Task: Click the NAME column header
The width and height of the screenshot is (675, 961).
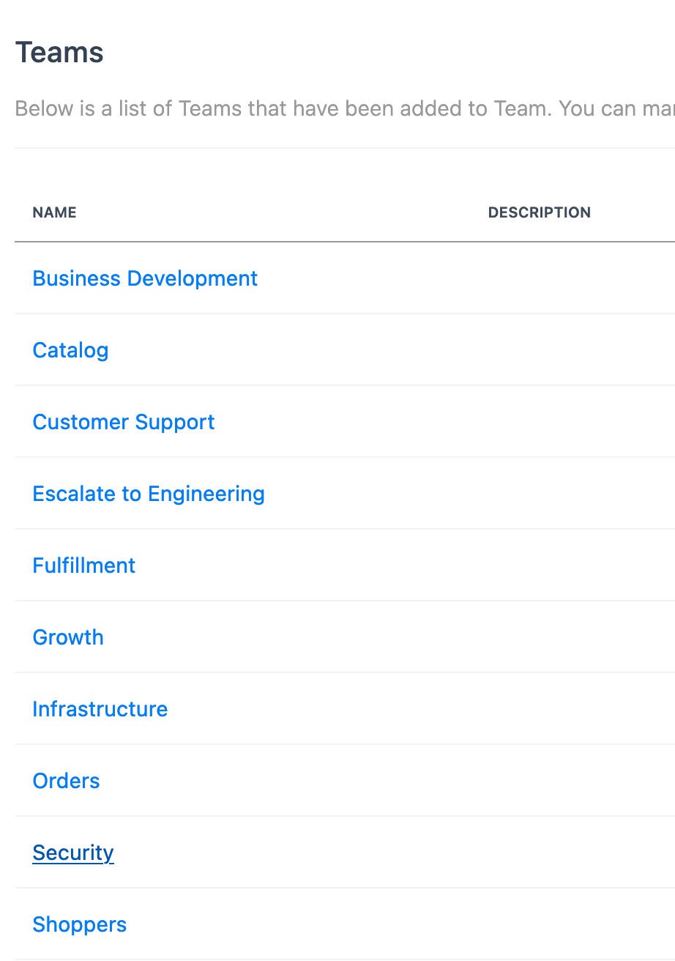Action: tap(55, 212)
